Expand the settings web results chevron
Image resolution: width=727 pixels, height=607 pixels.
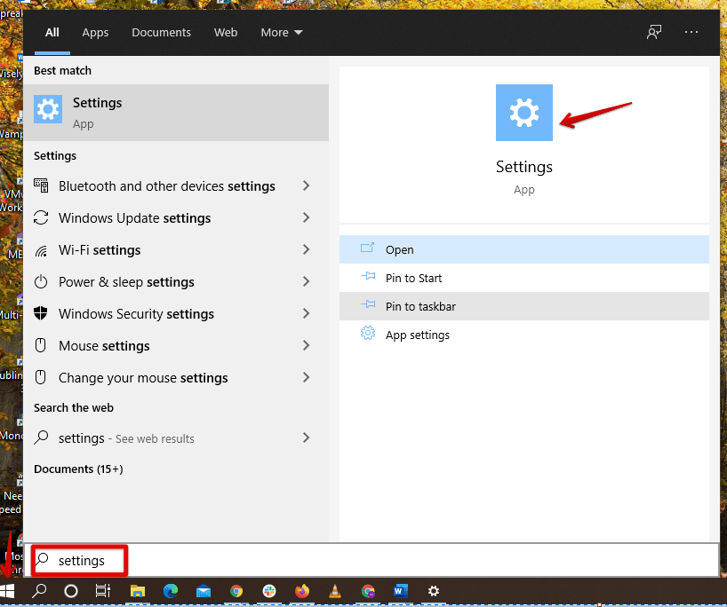(x=306, y=438)
